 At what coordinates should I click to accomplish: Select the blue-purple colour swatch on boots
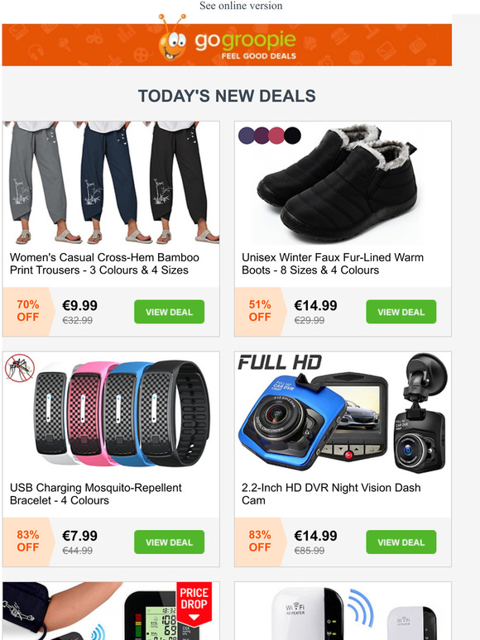pyautogui.click(x=247, y=136)
